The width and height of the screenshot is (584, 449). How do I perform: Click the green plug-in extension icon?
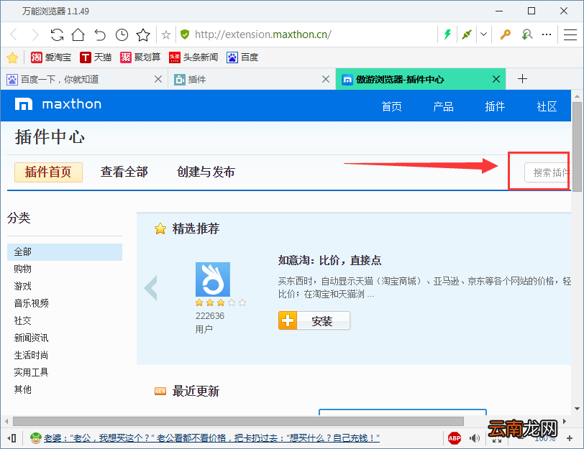466,34
